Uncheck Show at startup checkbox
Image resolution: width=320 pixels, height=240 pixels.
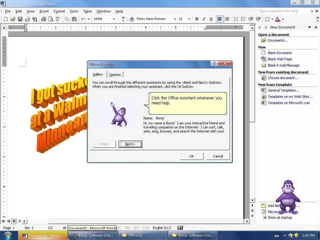(x=265, y=217)
